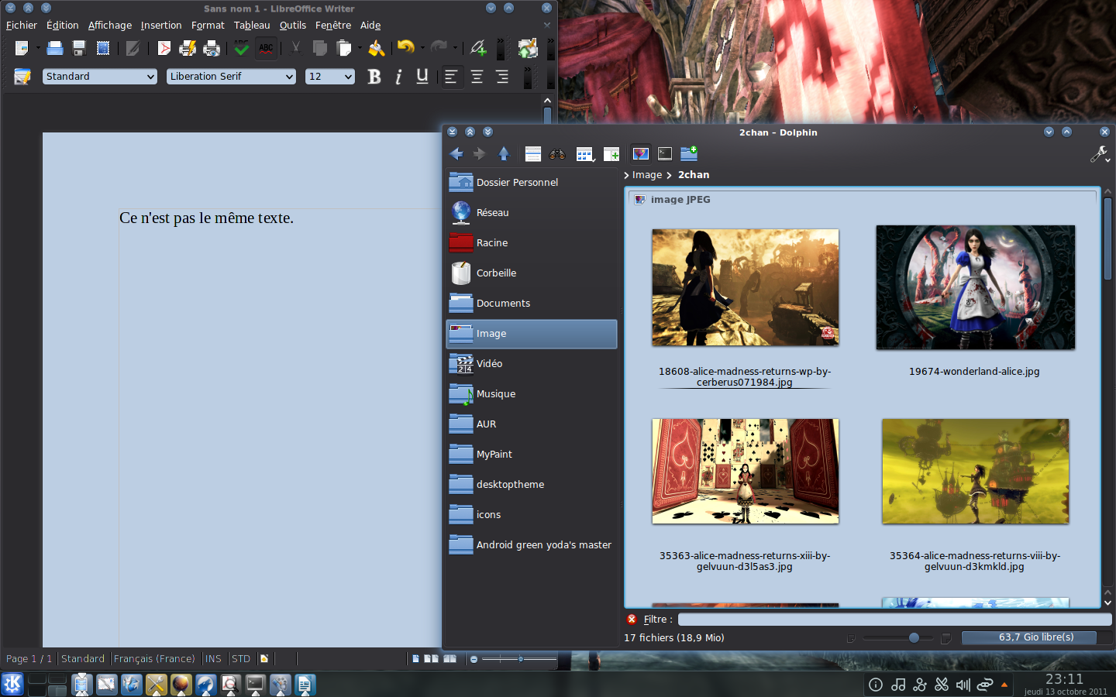Save the Writer document
This screenshot has width=1116, height=697.
click(79, 48)
